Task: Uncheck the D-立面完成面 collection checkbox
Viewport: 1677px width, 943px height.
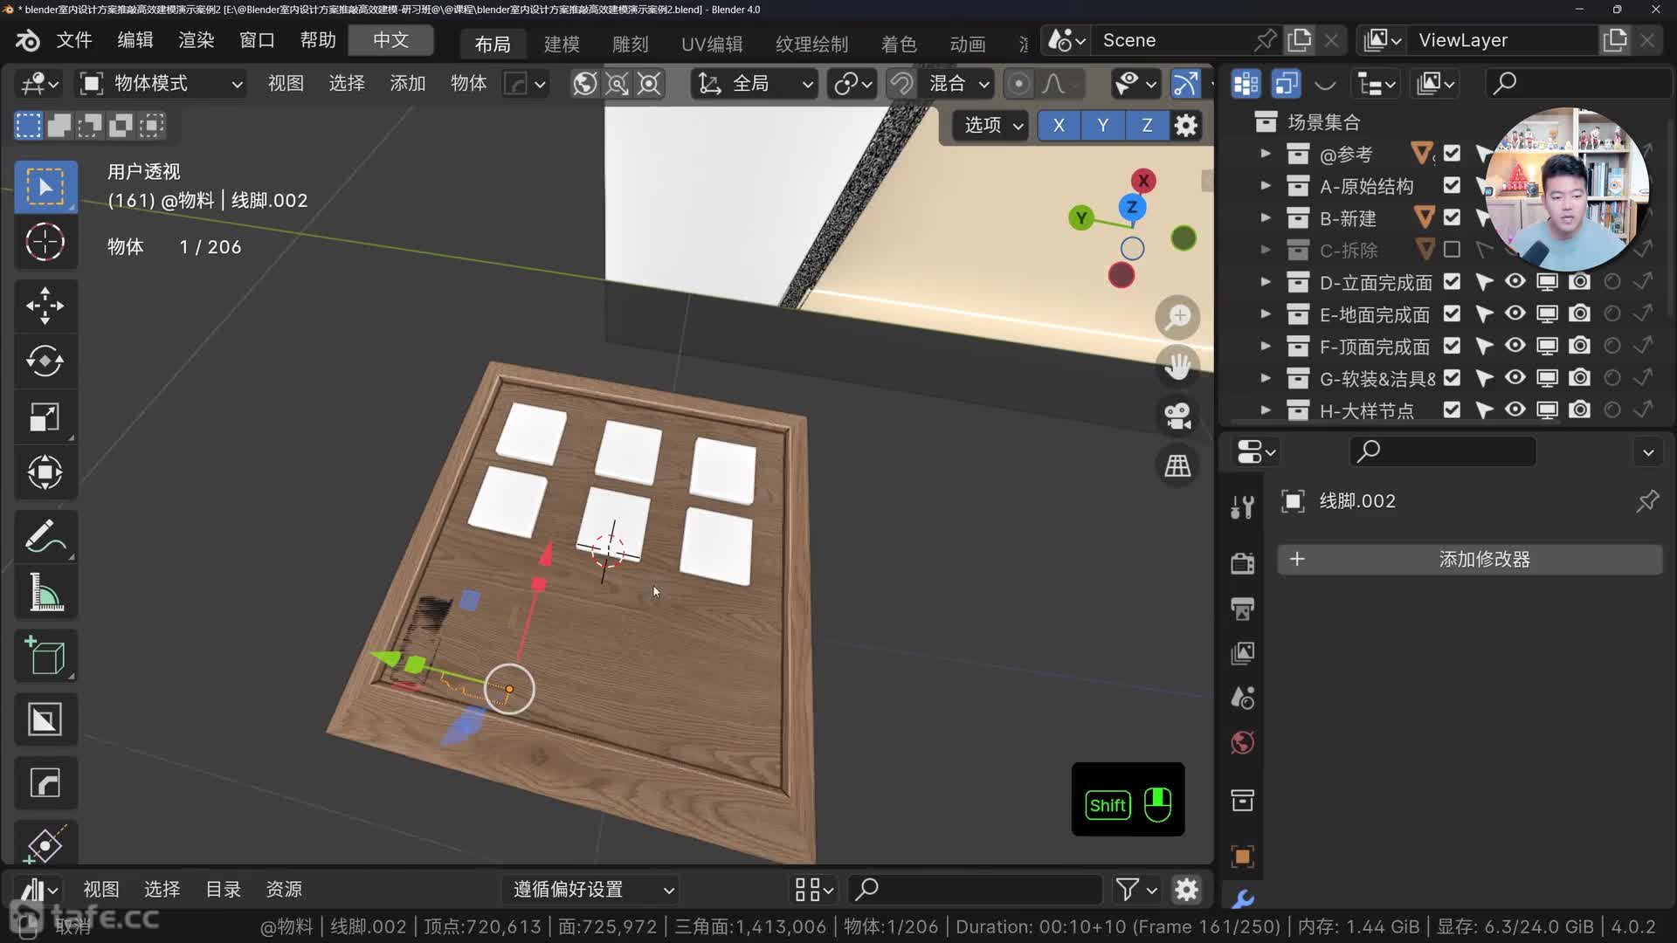Action: tap(1452, 282)
